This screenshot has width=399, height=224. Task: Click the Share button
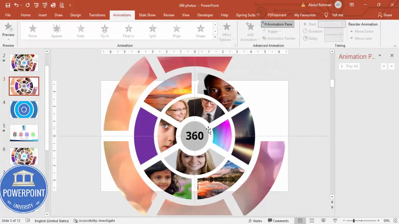click(385, 15)
